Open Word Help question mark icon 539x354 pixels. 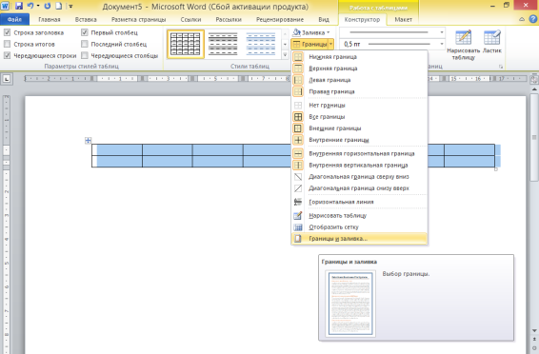click(533, 19)
